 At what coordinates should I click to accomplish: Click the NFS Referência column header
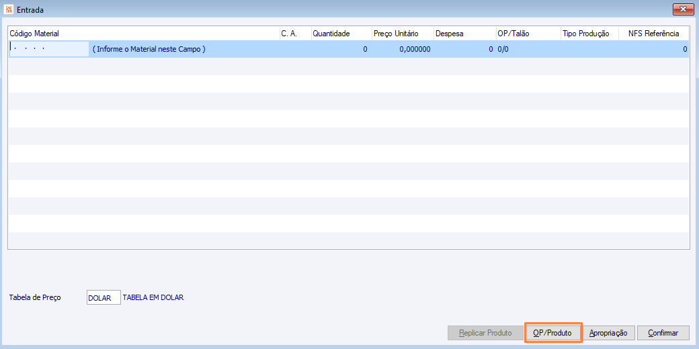(x=655, y=34)
